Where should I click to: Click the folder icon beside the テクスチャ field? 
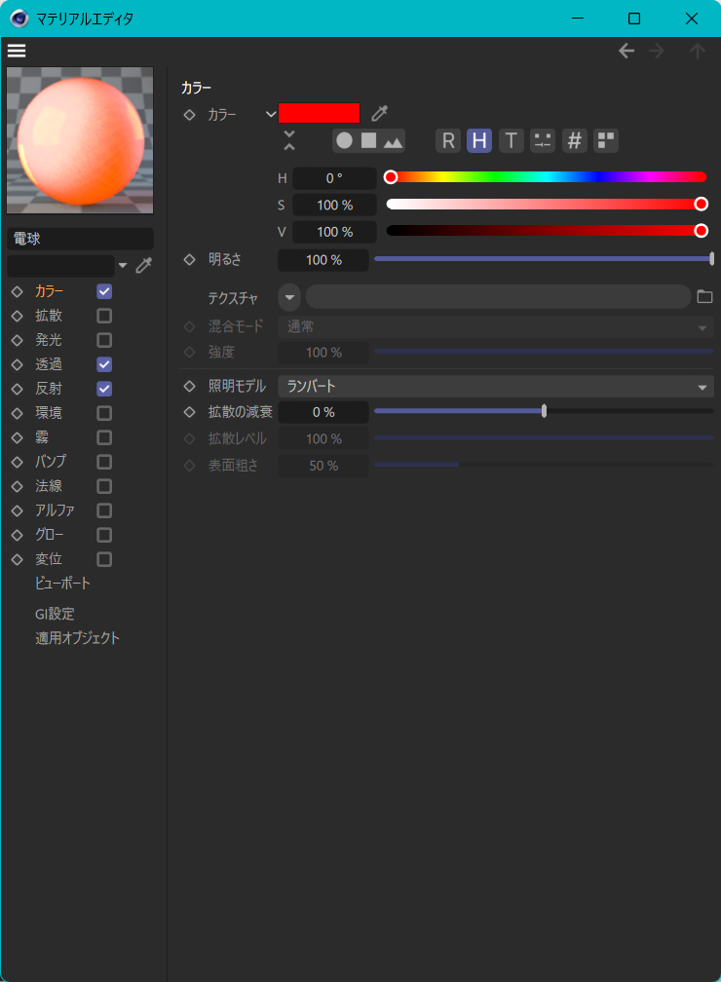(x=704, y=296)
